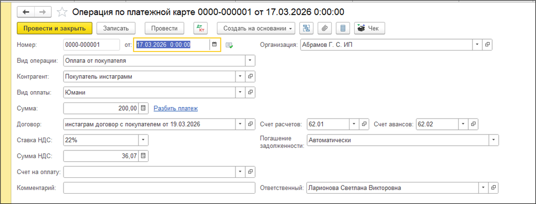Expand Организация dropdown list
The image size is (536, 204).
pos(477,45)
